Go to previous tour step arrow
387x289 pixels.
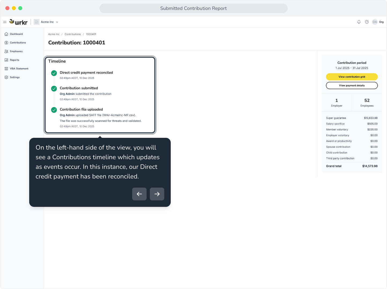tap(139, 194)
